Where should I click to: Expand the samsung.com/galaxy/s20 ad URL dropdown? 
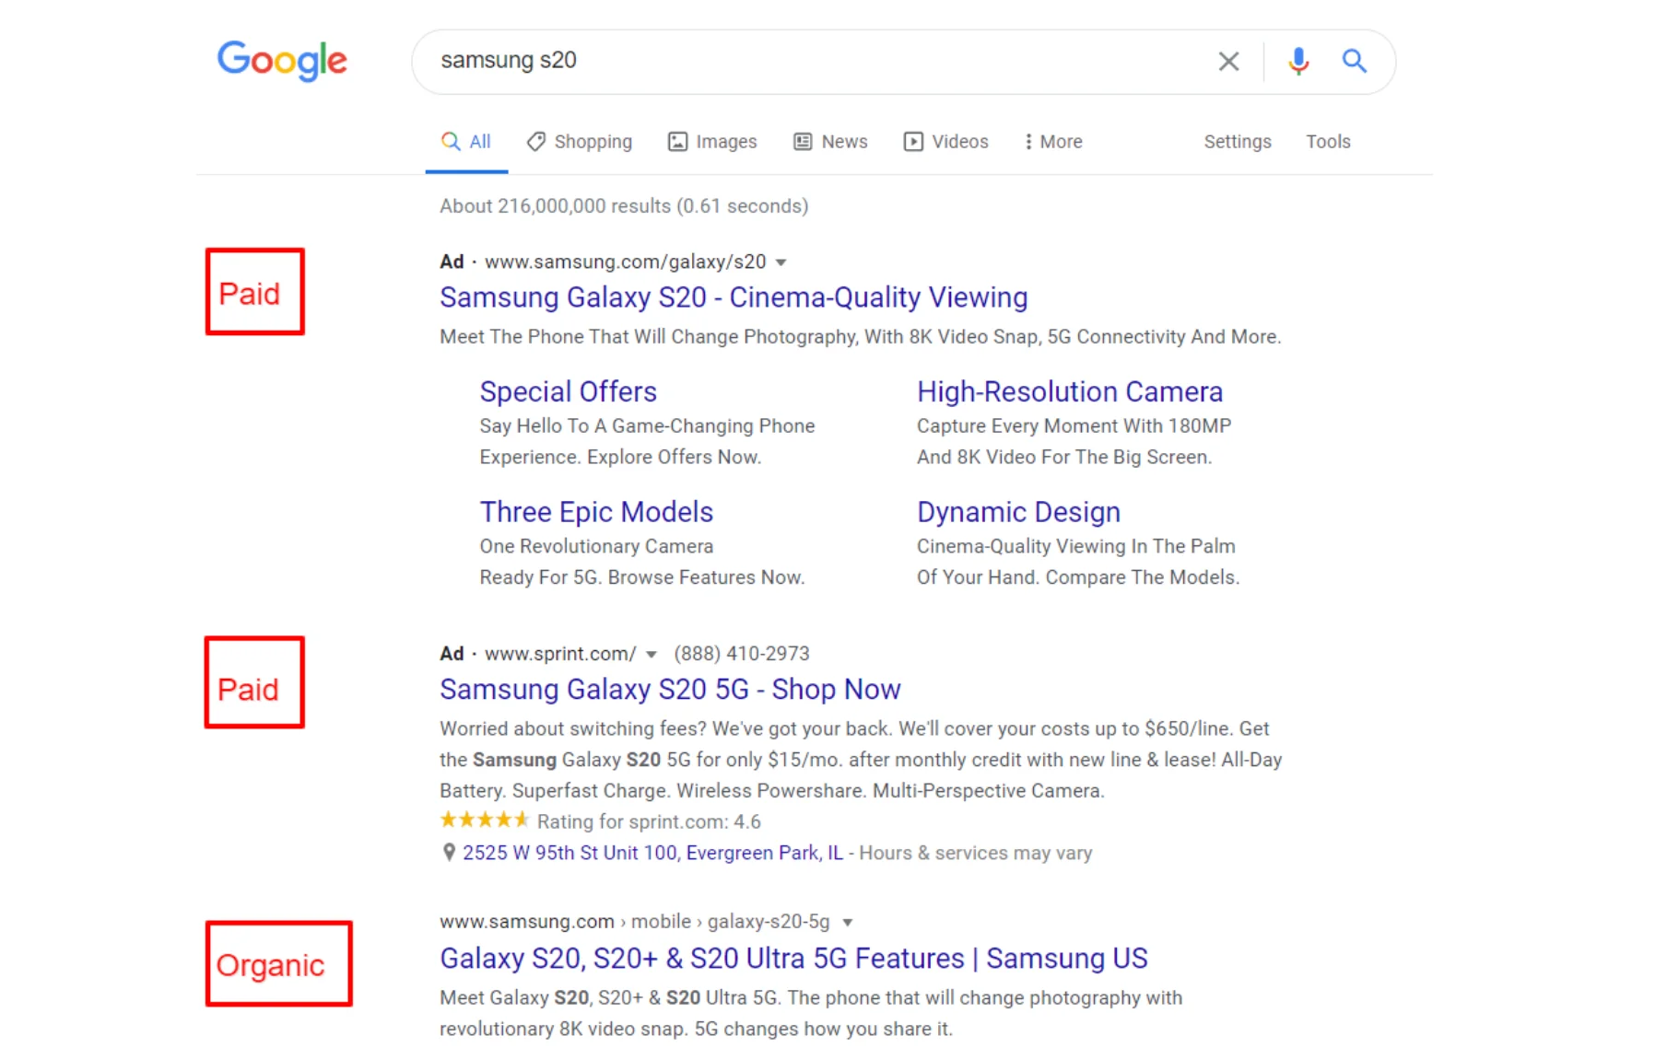click(x=781, y=262)
